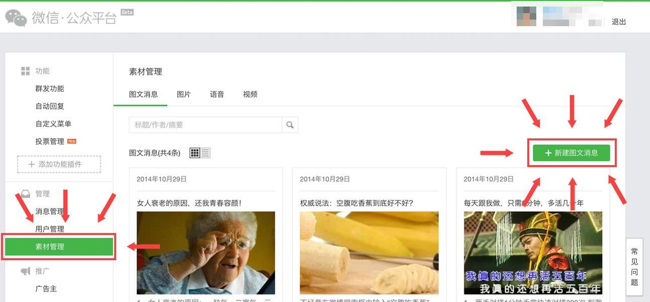Click the 标题/作者/摘要 search field
The width and height of the screenshot is (650, 302).
[x=205, y=125]
